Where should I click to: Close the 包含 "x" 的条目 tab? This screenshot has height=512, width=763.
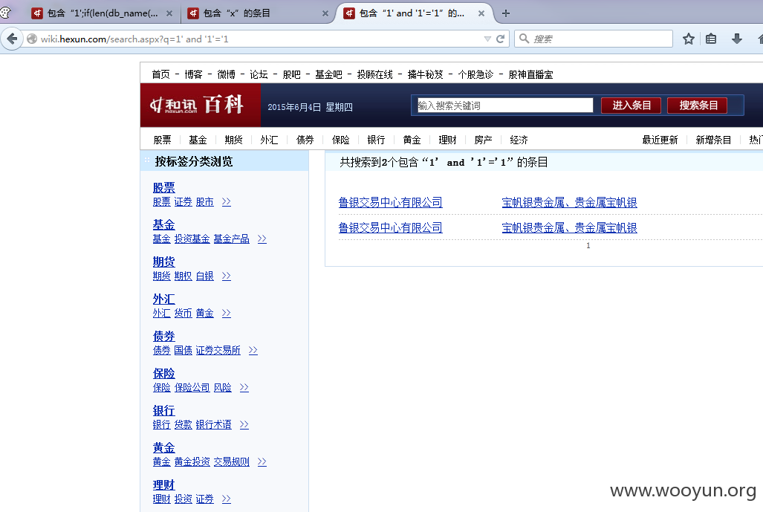point(325,13)
